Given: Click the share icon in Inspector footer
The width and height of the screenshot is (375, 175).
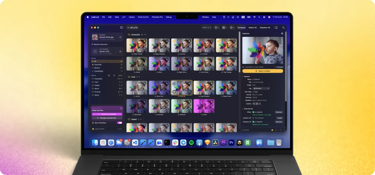Looking at the screenshot, I should point(284,130).
